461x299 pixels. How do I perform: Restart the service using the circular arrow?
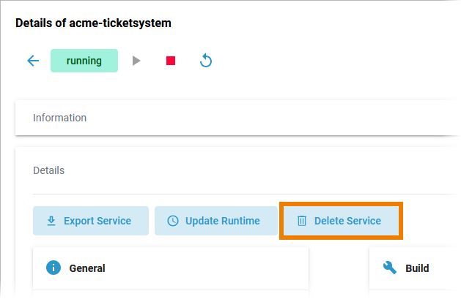206,61
